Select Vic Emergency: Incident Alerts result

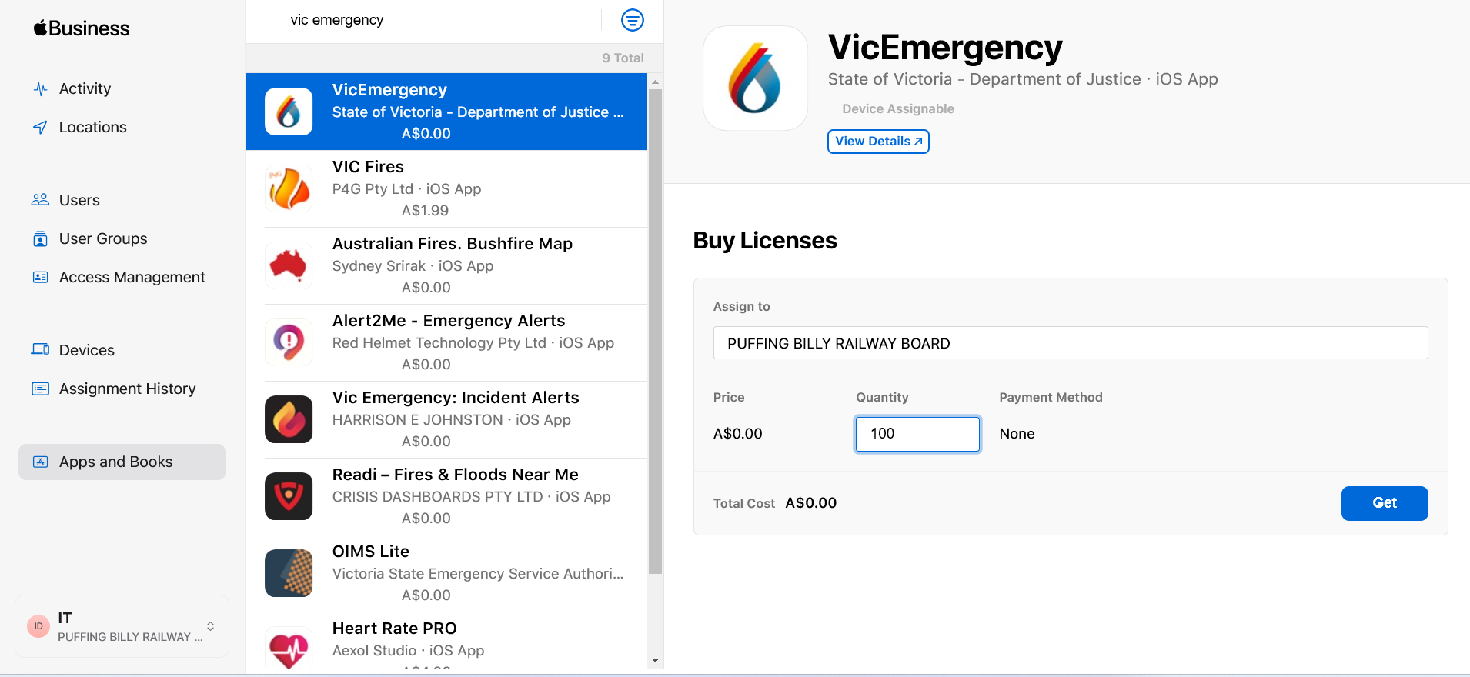[x=446, y=419]
